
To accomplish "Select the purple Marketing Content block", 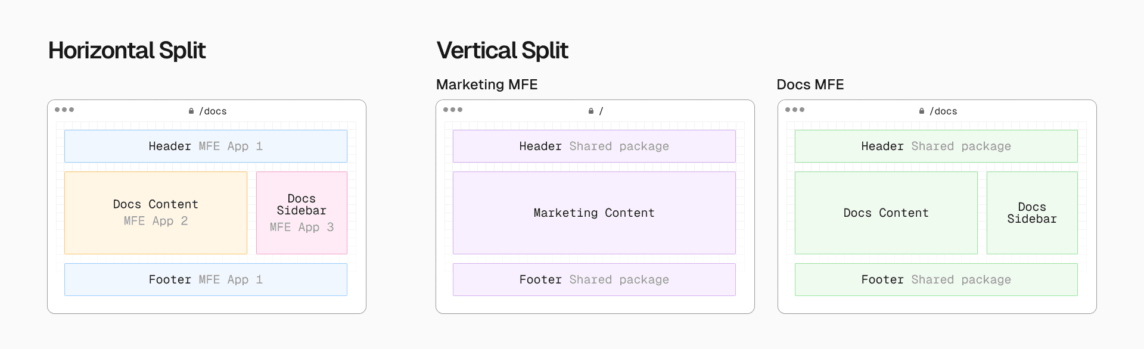I will [594, 213].
